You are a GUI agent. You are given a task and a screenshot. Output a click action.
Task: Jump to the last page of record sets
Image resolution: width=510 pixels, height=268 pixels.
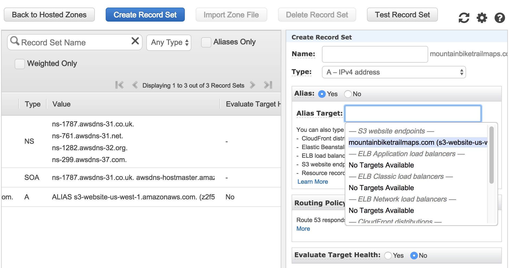coord(268,85)
